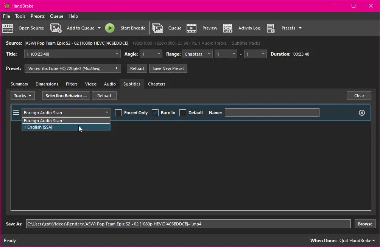Toggle the Default subtitle checkbox

(183, 113)
